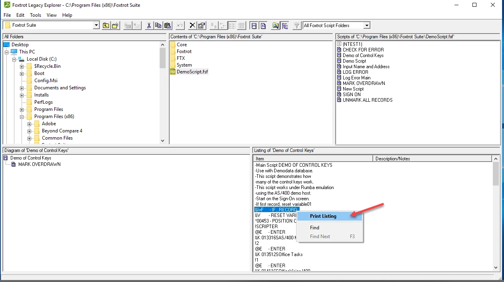Select the System folder in contents
Screen dimensions: 504x282
[x=184, y=65]
